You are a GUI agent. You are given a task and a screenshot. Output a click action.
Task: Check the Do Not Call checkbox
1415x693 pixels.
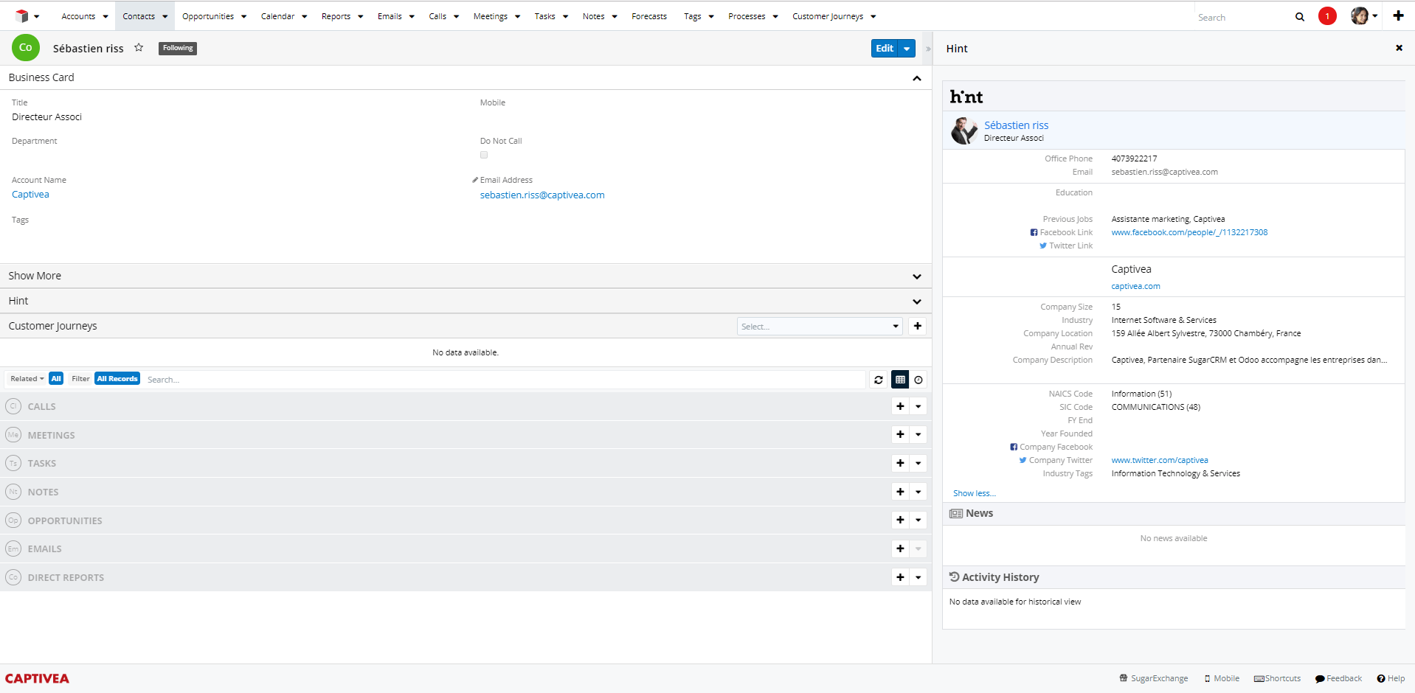tap(484, 155)
